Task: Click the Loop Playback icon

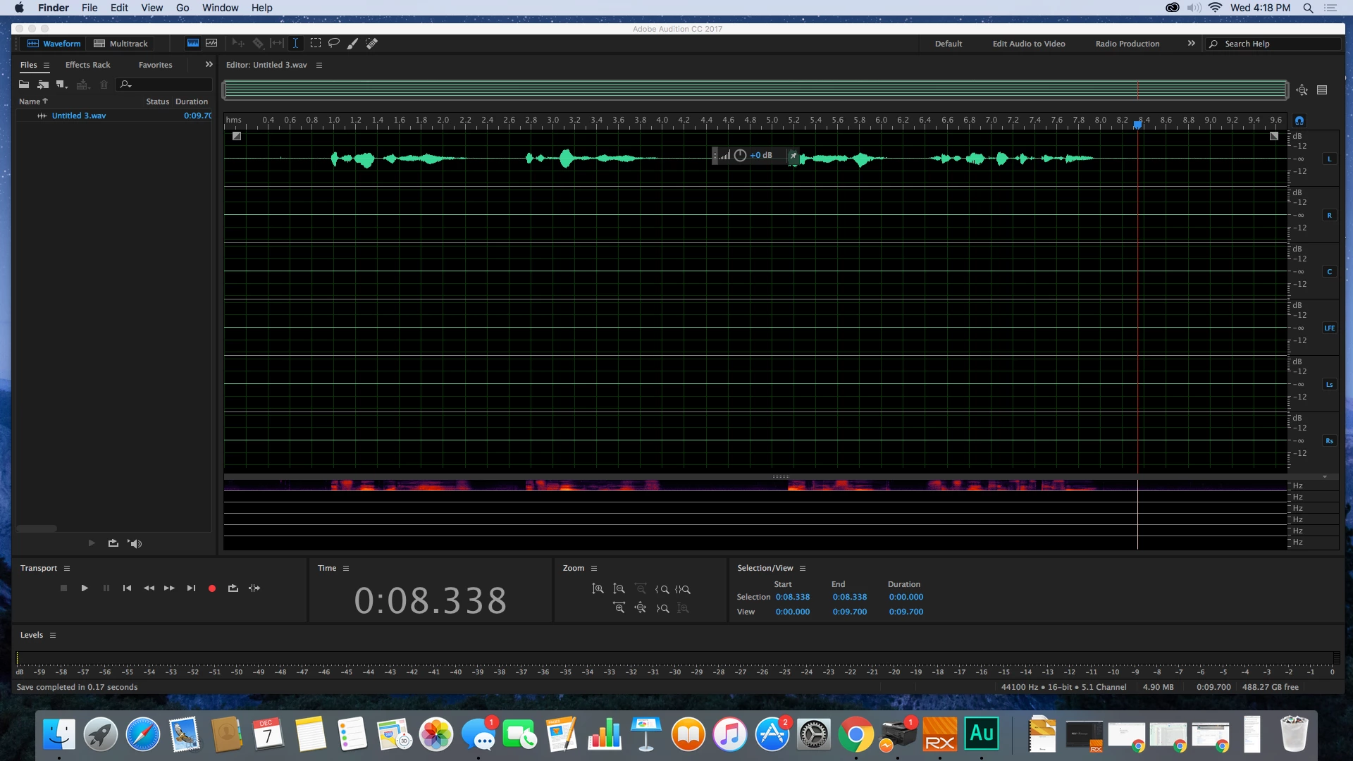Action: (x=233, y=588)
